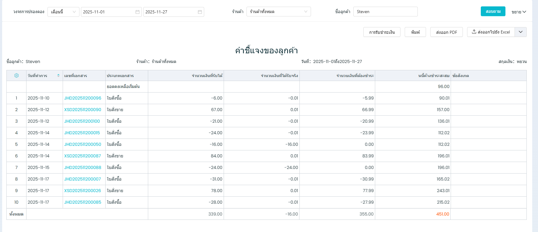Open the reconciliation cycle dropdown
Screen dimensions: 538x232
63,12
